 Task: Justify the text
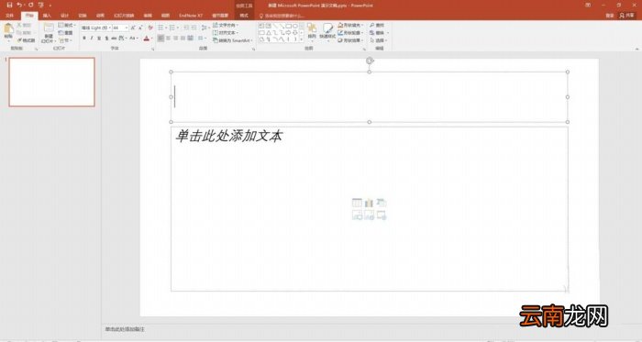coord(183,38)
